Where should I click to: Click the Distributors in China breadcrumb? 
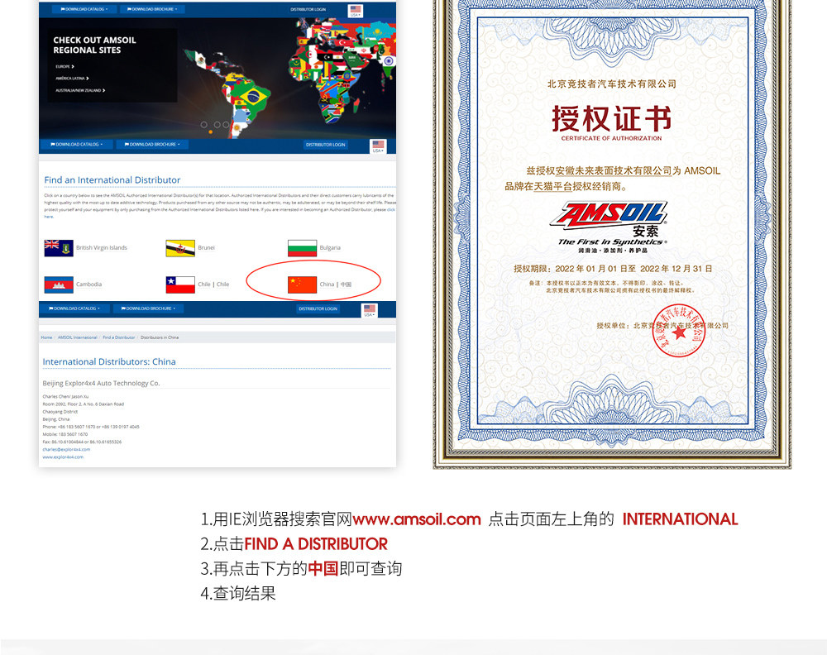tap(160, 337)
